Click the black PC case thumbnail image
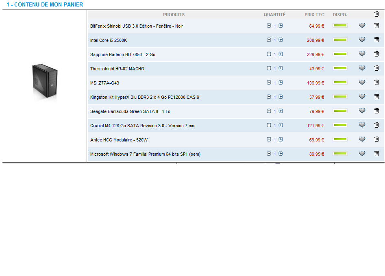 pyautogui.click(x=45, y=82)
